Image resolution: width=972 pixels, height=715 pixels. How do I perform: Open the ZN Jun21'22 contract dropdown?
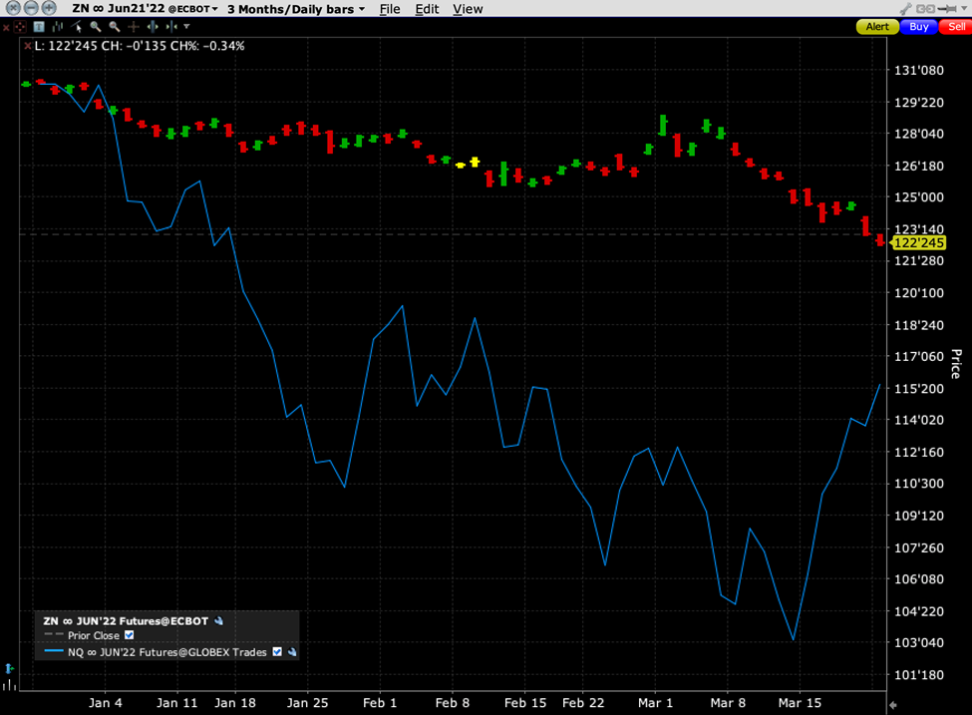click(214, 9)
